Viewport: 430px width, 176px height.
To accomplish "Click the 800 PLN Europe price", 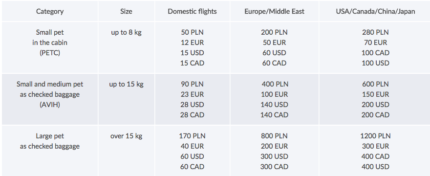I will coord(275,136).
